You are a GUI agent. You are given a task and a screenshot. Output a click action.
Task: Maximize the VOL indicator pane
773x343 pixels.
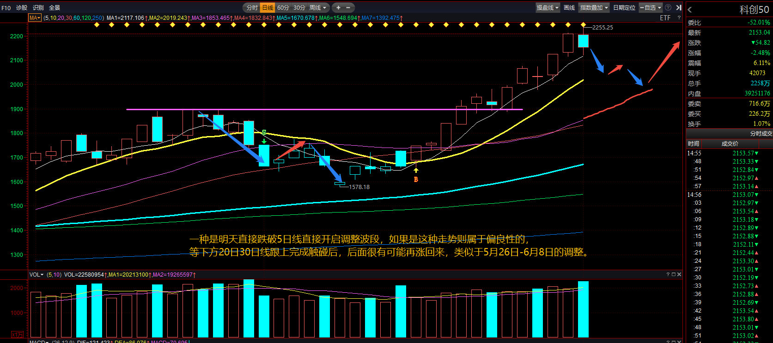pos(673,274)
